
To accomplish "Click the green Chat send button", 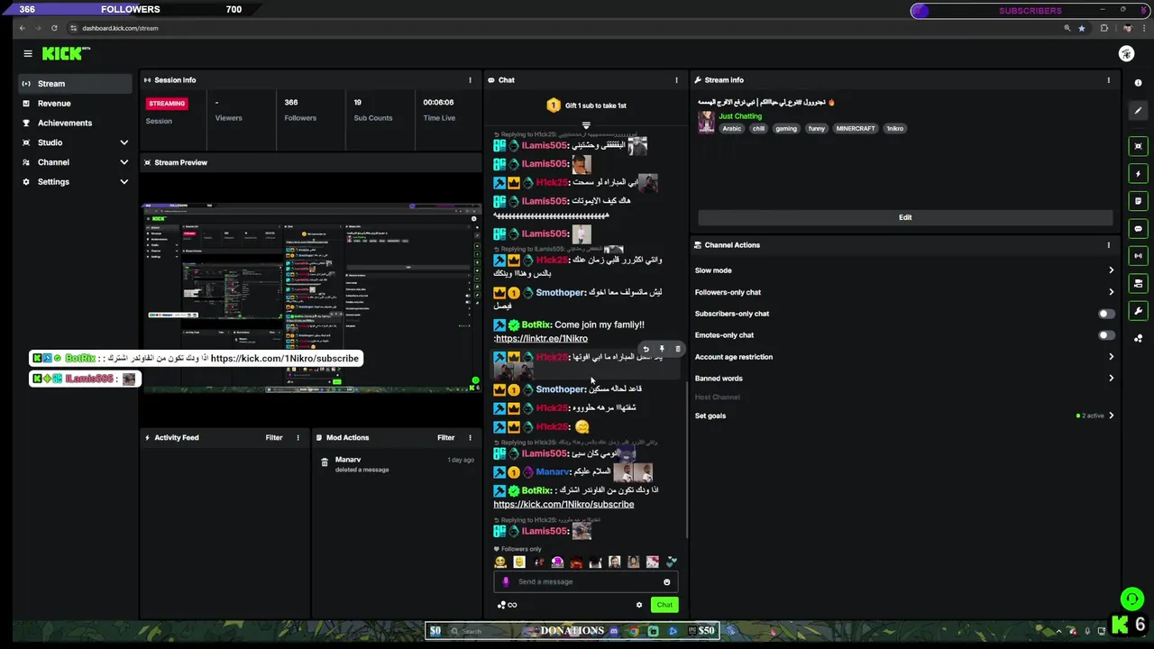I will [x=664, y=605].
